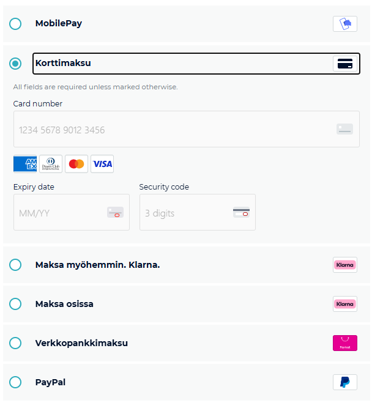This screenshot has height=403, width=372.
Task: Click into the Expiry date field
Action: [61, 213]
